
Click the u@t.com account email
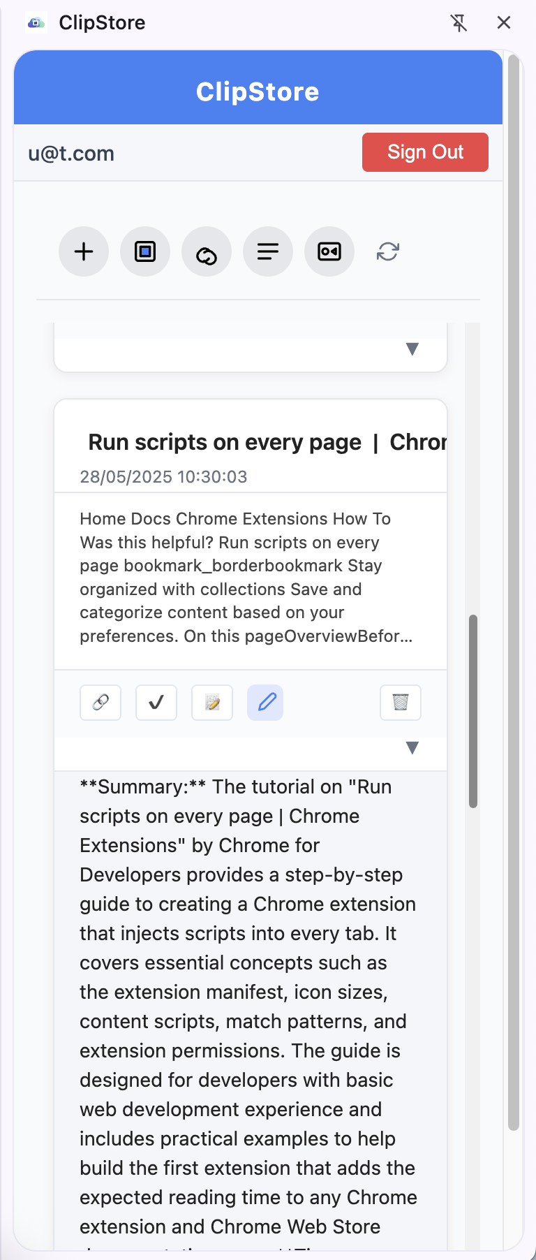coord(71,154)
